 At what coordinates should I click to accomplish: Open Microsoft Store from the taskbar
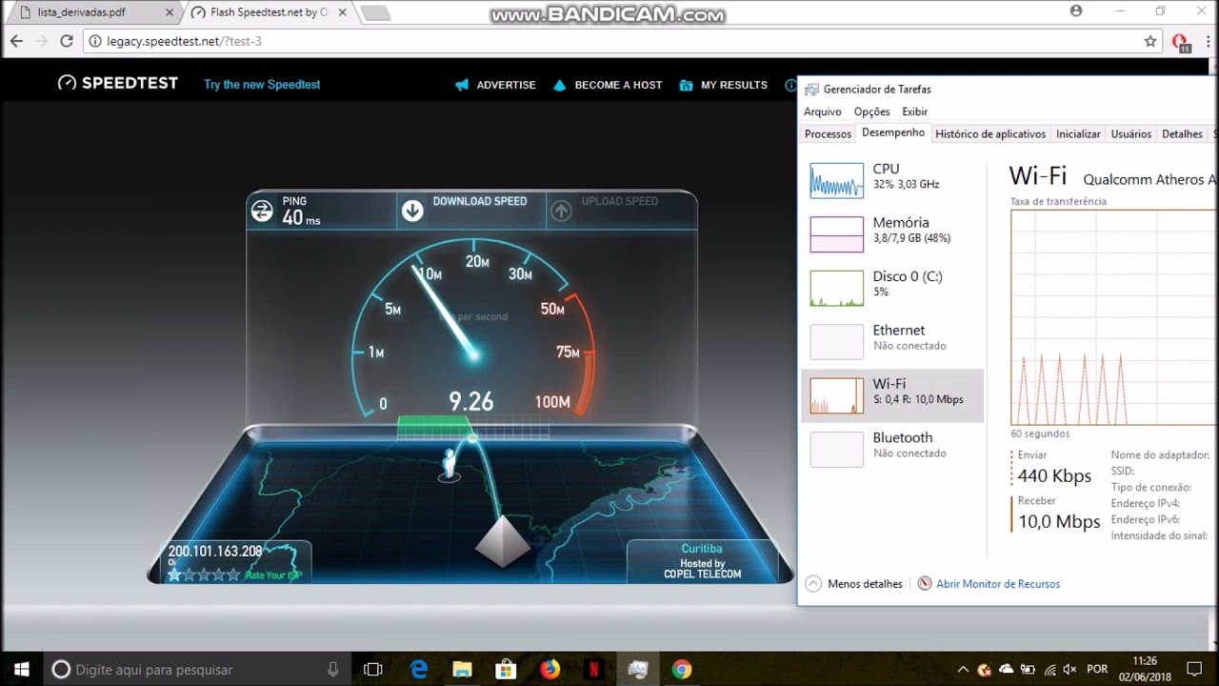point(506,669)
